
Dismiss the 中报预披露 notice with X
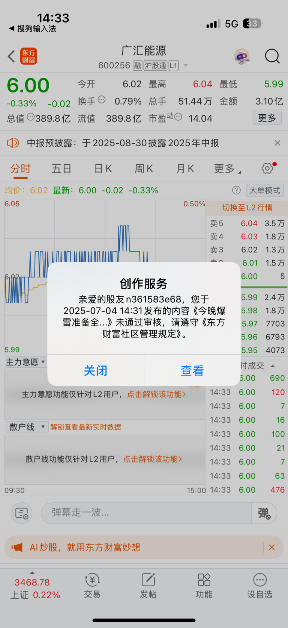[x=277, y=143]
